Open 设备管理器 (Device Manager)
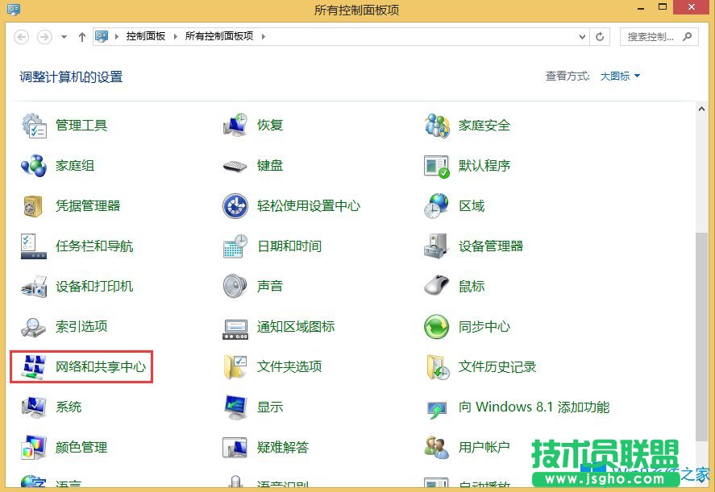This screenshot has width=715, height=492. [492, 246]
